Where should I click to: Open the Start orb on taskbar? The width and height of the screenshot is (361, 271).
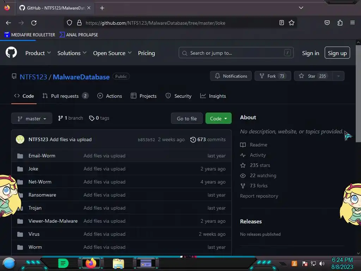click(9, 263)
